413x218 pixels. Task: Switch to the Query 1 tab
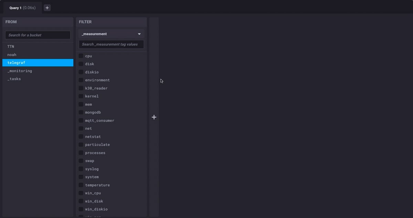pos(22,8)
